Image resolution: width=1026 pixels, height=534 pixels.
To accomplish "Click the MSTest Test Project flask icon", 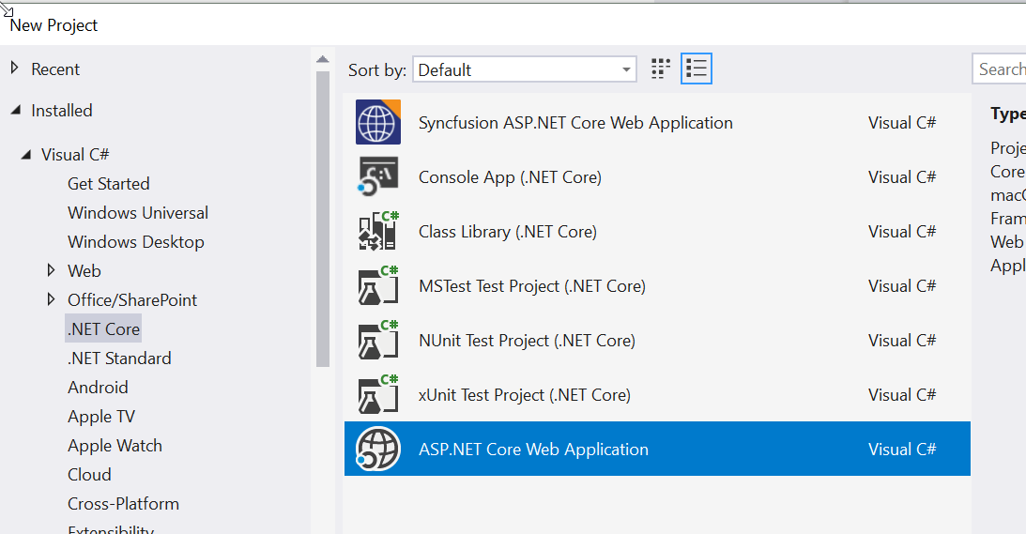I will [x=378, y=285].
